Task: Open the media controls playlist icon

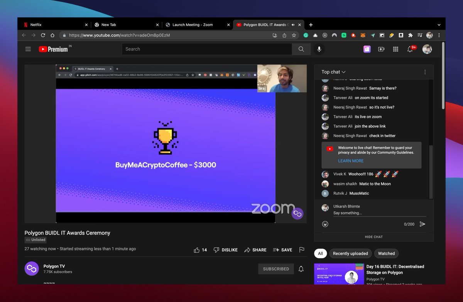Action: click(420, 35)
